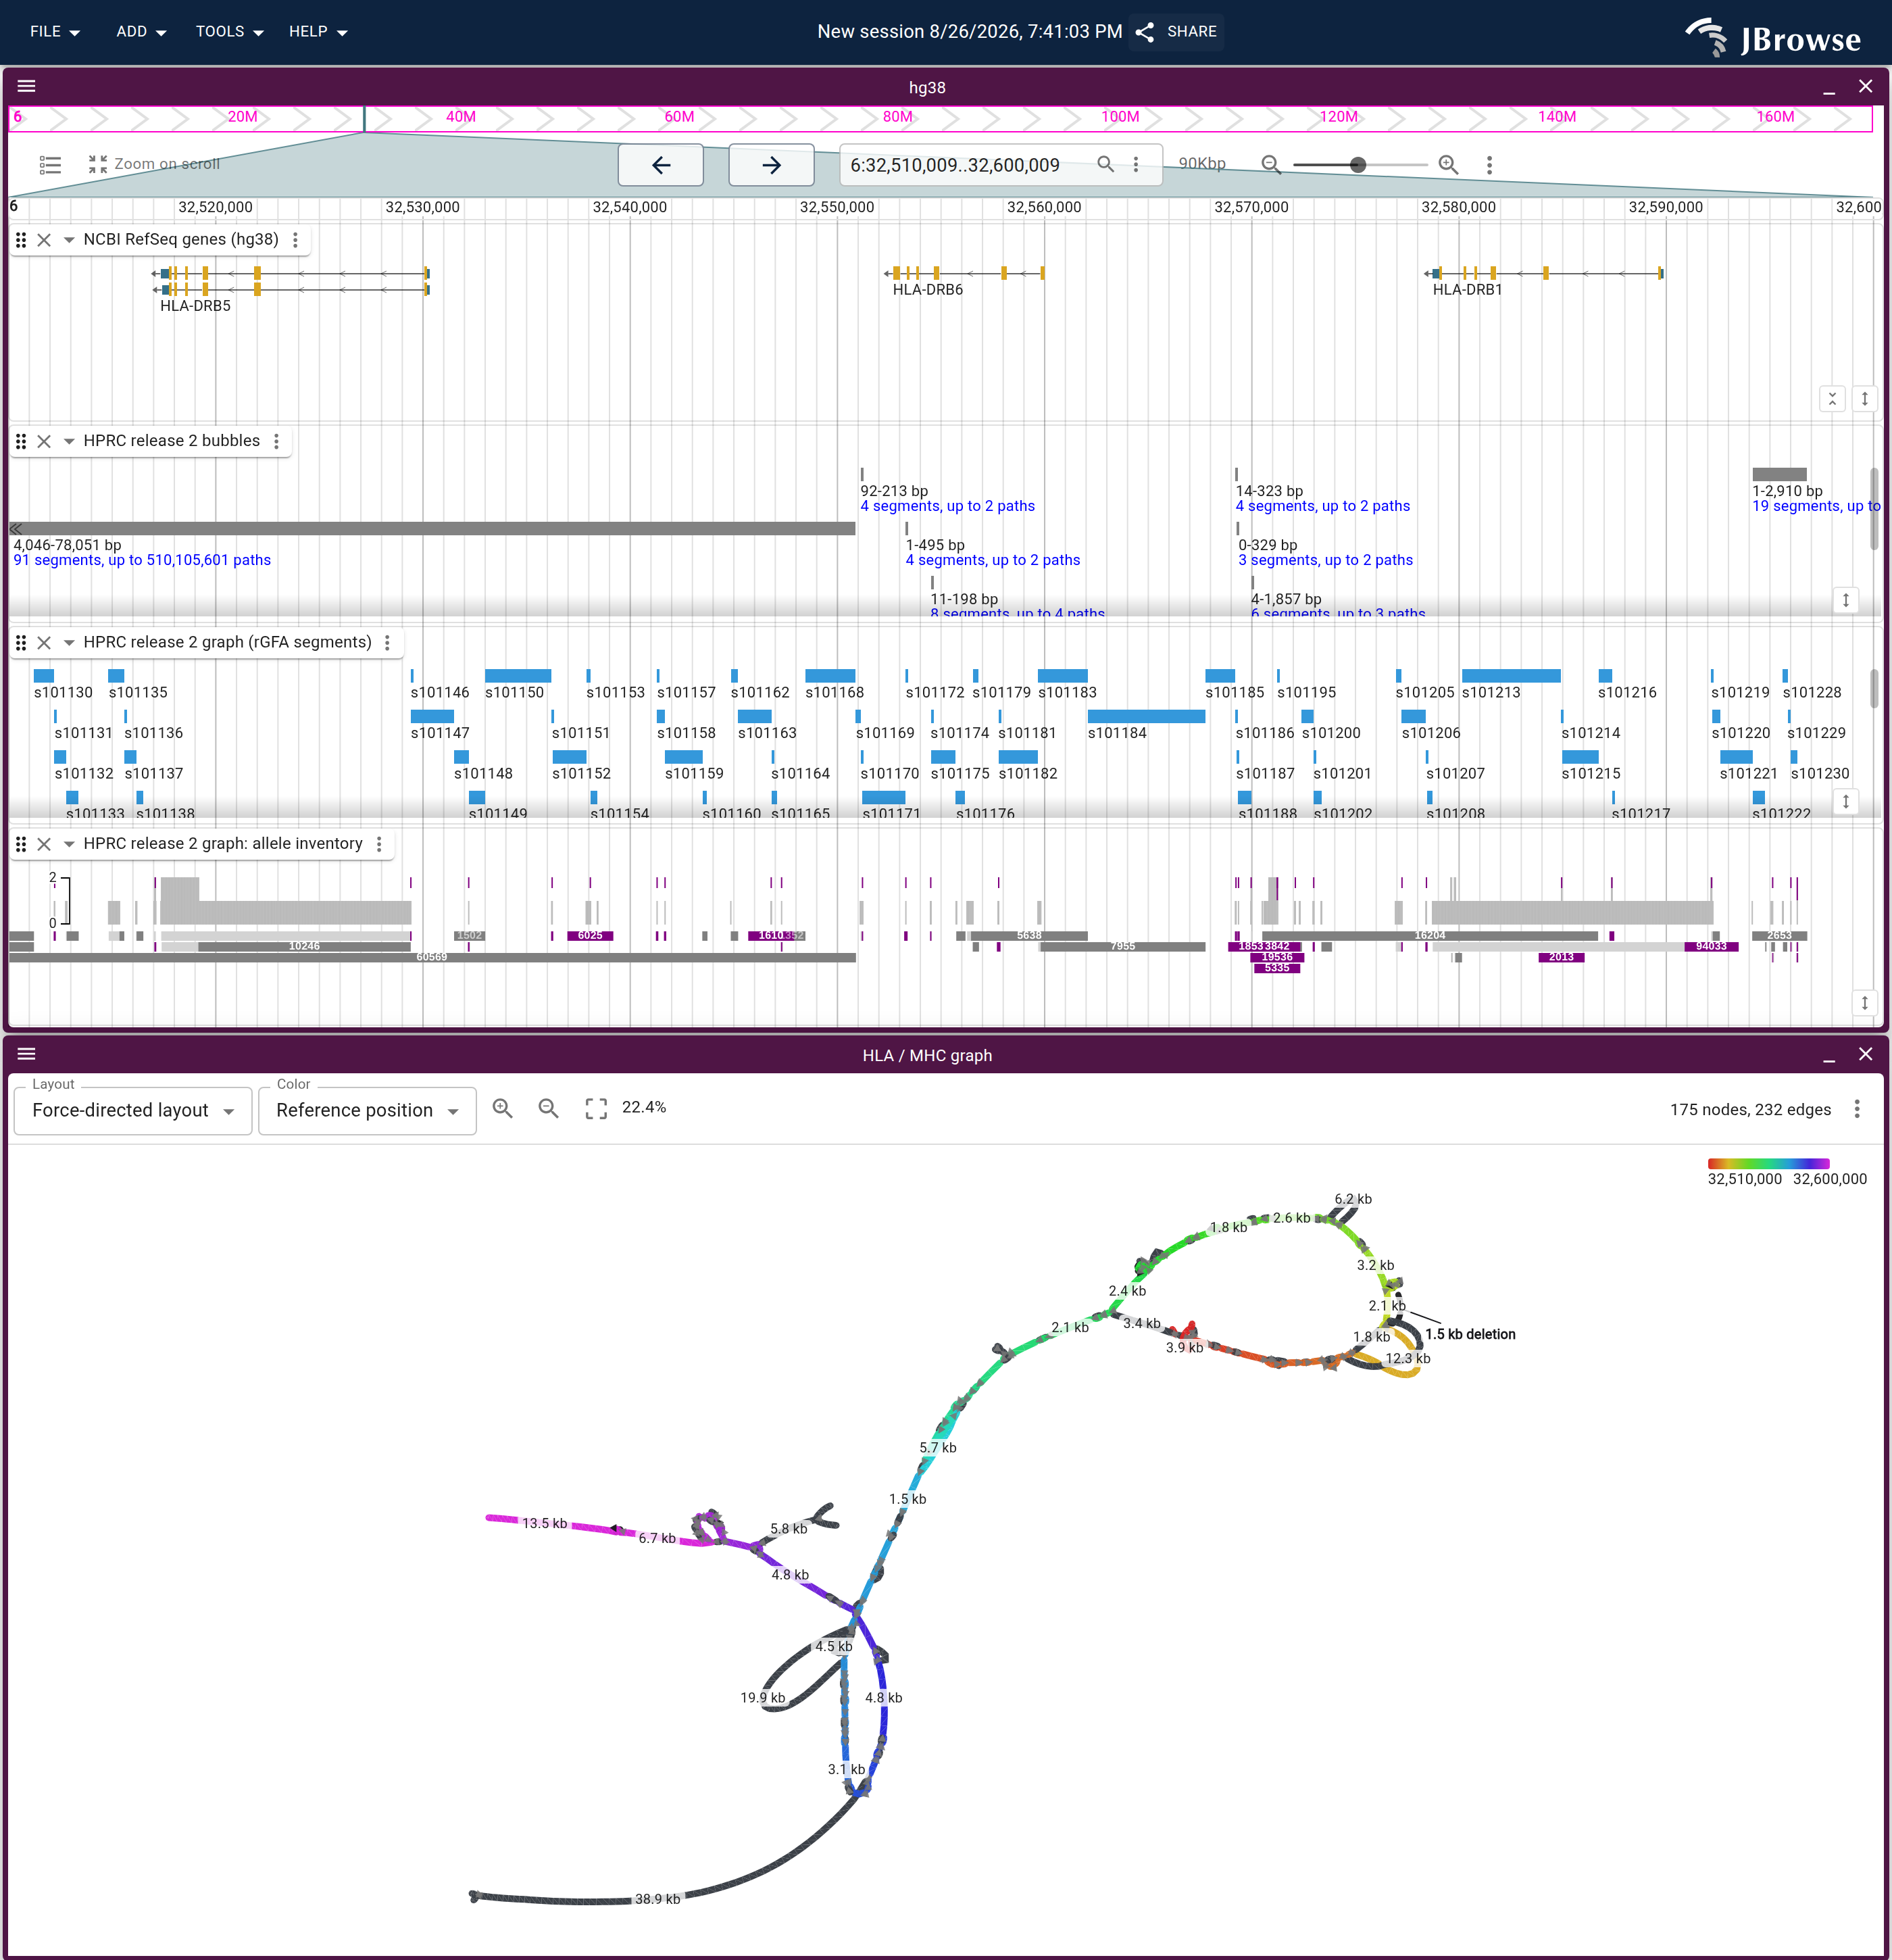Click the 94033 purple allele bar
Screen dimensions: 1892x1960
pyautogui.click(x=1711, y=946)
